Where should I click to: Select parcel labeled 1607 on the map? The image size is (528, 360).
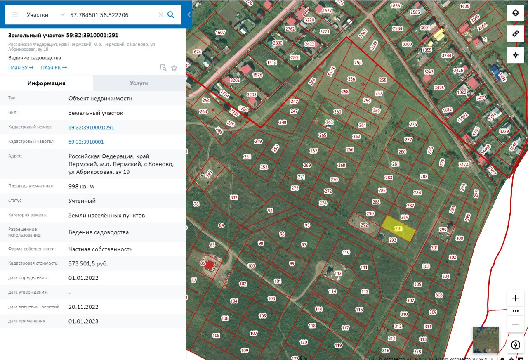(x=221, y=32)
